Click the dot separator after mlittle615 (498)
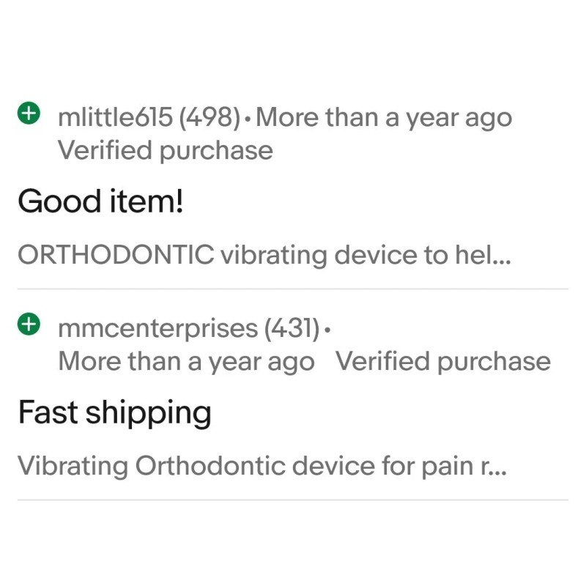Screen dimensions: 586x586 coord(250,118)
